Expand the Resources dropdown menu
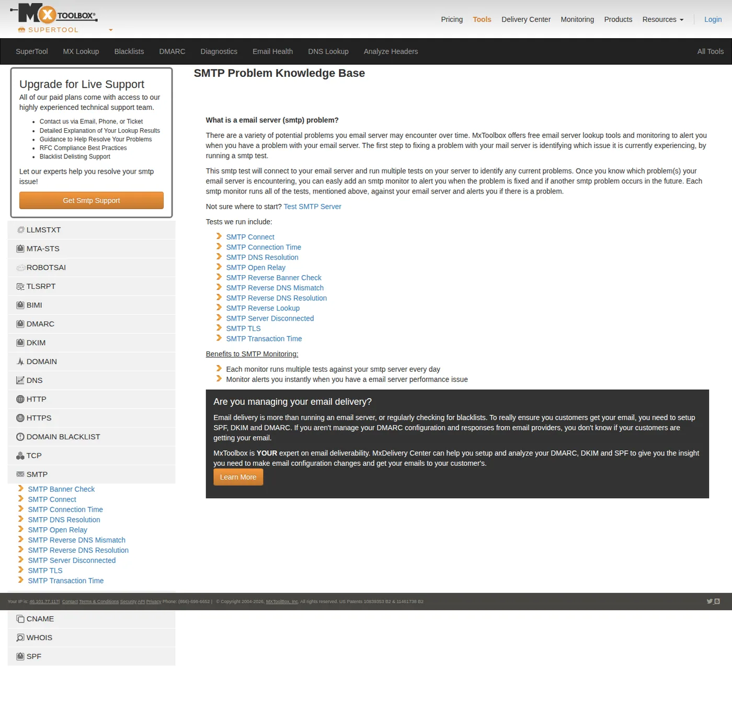 click(x=662, y=19)
